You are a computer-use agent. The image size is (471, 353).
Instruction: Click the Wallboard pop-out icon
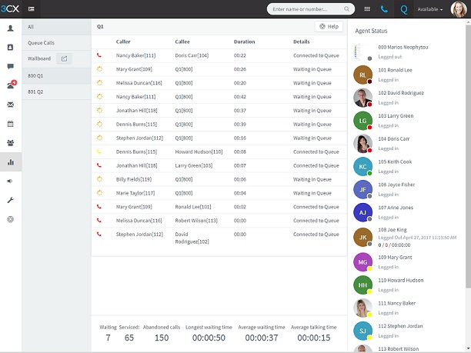click(65, 58)
